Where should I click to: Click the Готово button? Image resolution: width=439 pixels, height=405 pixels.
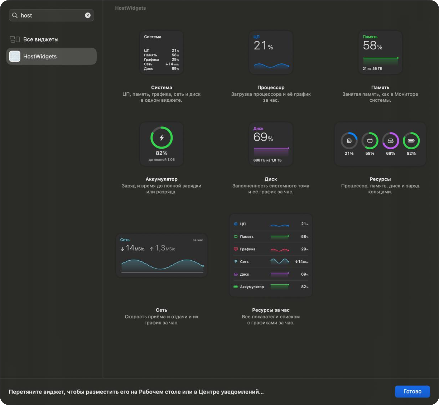pos(412,391)
